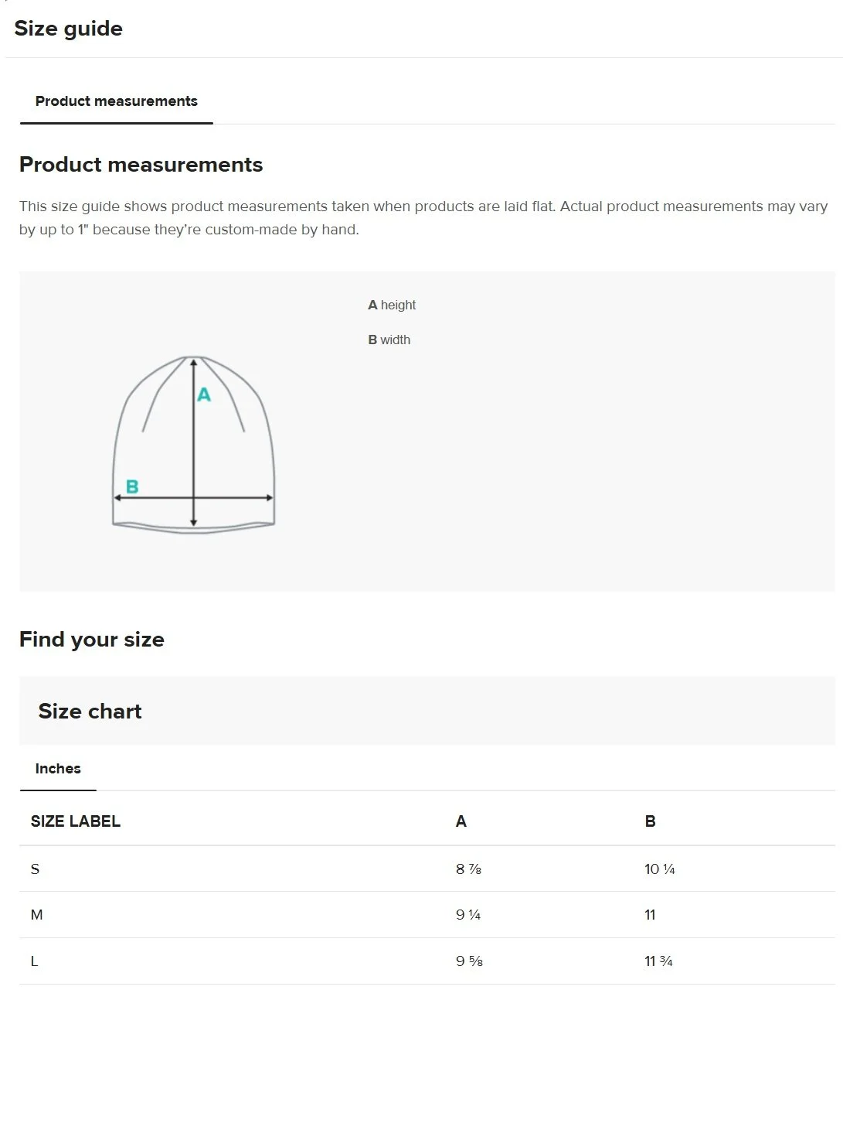Screen dimensions: 843x1123
Task: Select the L size row
Action: pyautogui.click(x=427, y=961)
